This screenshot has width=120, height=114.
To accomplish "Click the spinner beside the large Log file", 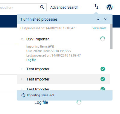I will click(79, 102).
